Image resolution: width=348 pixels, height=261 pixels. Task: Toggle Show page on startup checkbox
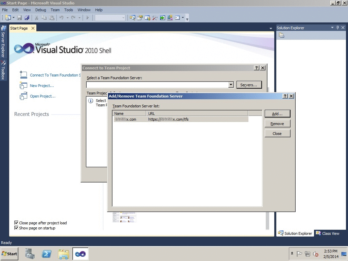click(x=16, y=228)
